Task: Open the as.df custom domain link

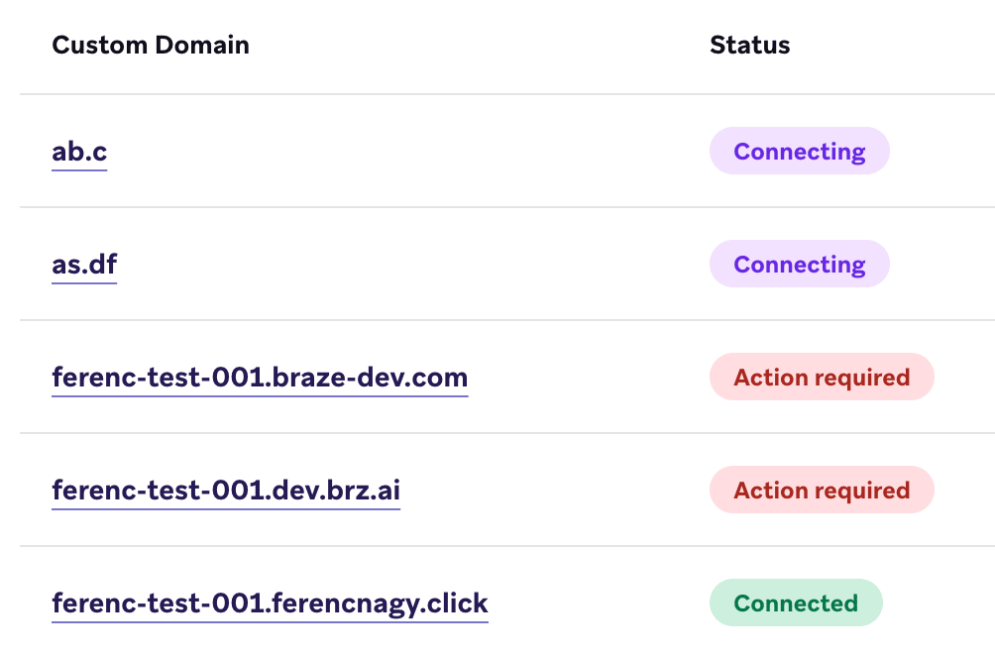Action: [84, 265]
